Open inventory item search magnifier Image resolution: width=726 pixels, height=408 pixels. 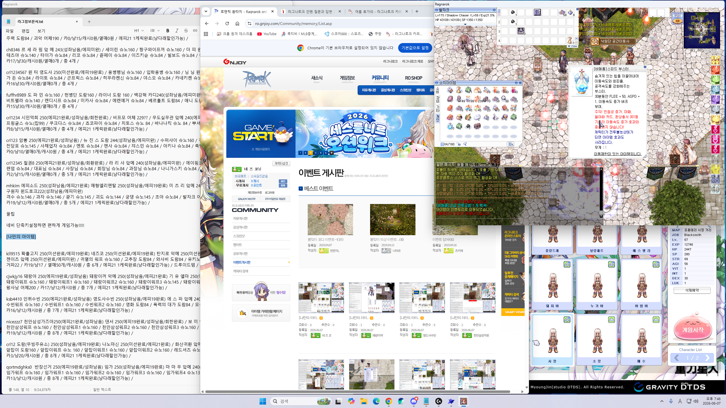(x=465, y=144)
